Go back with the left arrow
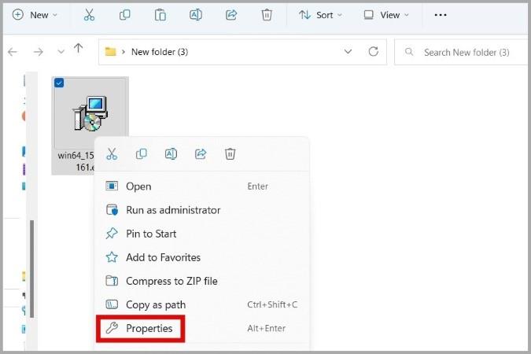 (x=13, y=52)
